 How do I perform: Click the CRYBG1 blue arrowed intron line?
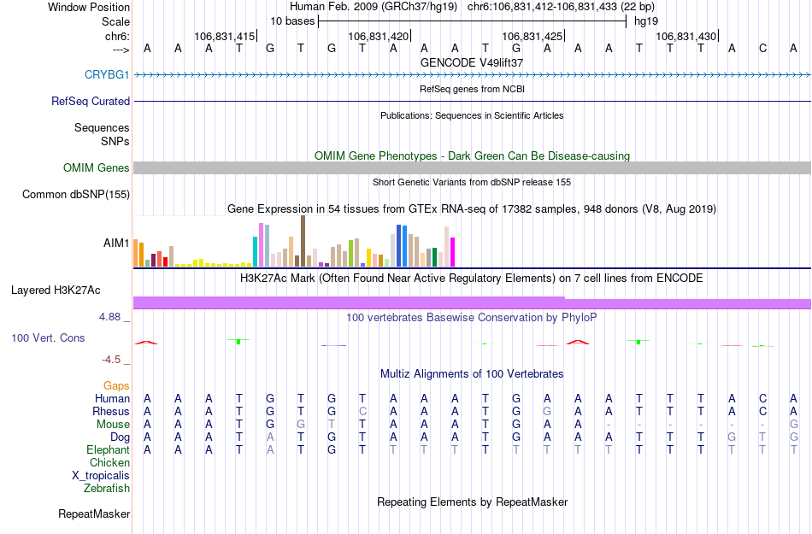point(473,75)
